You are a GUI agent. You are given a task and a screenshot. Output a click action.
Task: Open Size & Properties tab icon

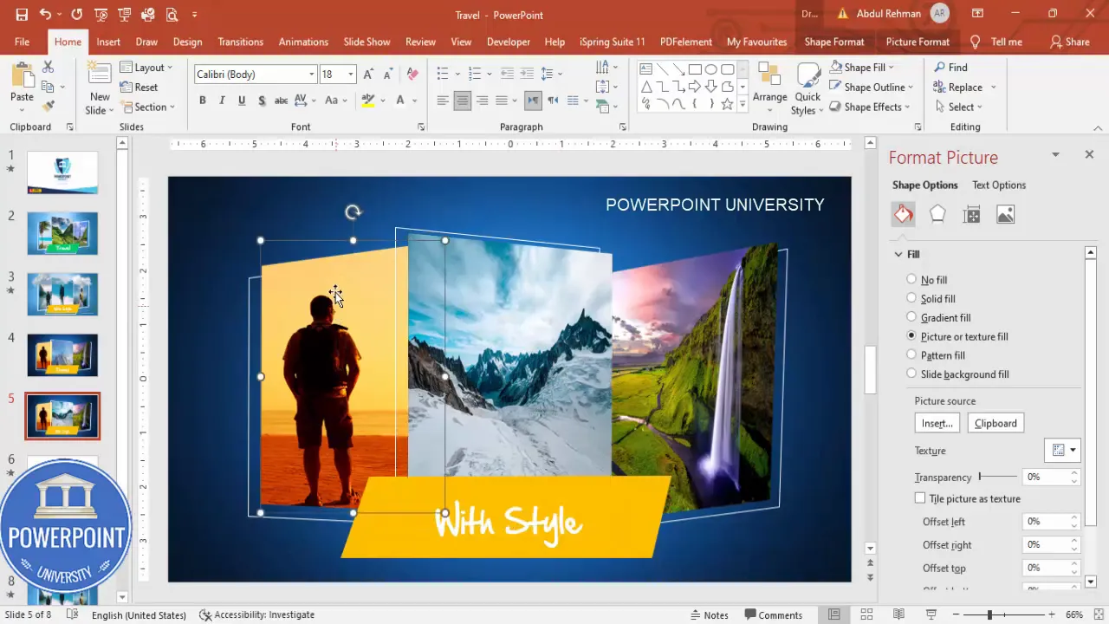pyautogui.click(x=971, y=214)
